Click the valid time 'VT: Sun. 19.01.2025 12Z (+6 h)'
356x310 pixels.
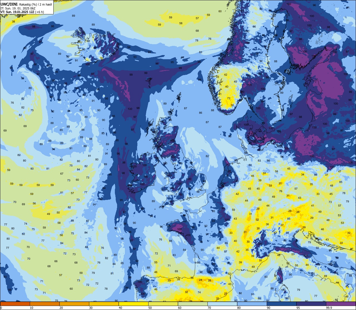[x=22, y=12]
